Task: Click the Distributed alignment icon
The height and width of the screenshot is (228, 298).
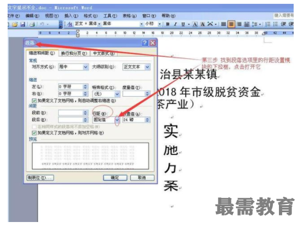Action: tap(246, 24)
